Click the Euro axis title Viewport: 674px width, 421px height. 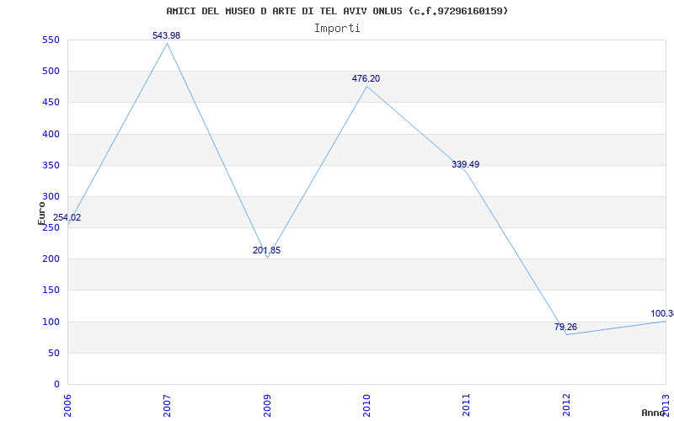pyautogui.click(x=41, y=213)
